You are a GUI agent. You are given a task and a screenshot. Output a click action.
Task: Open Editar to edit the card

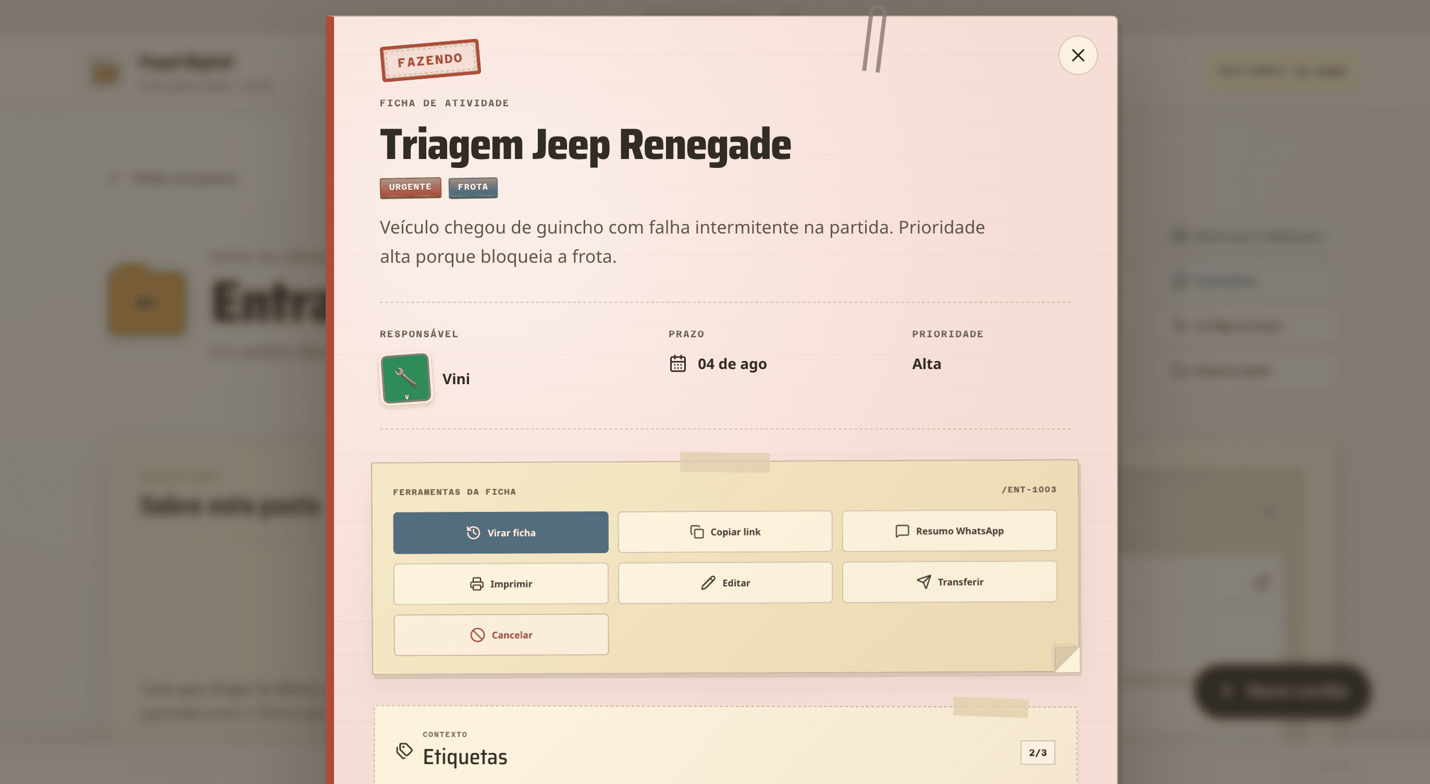tap(725, 582)
